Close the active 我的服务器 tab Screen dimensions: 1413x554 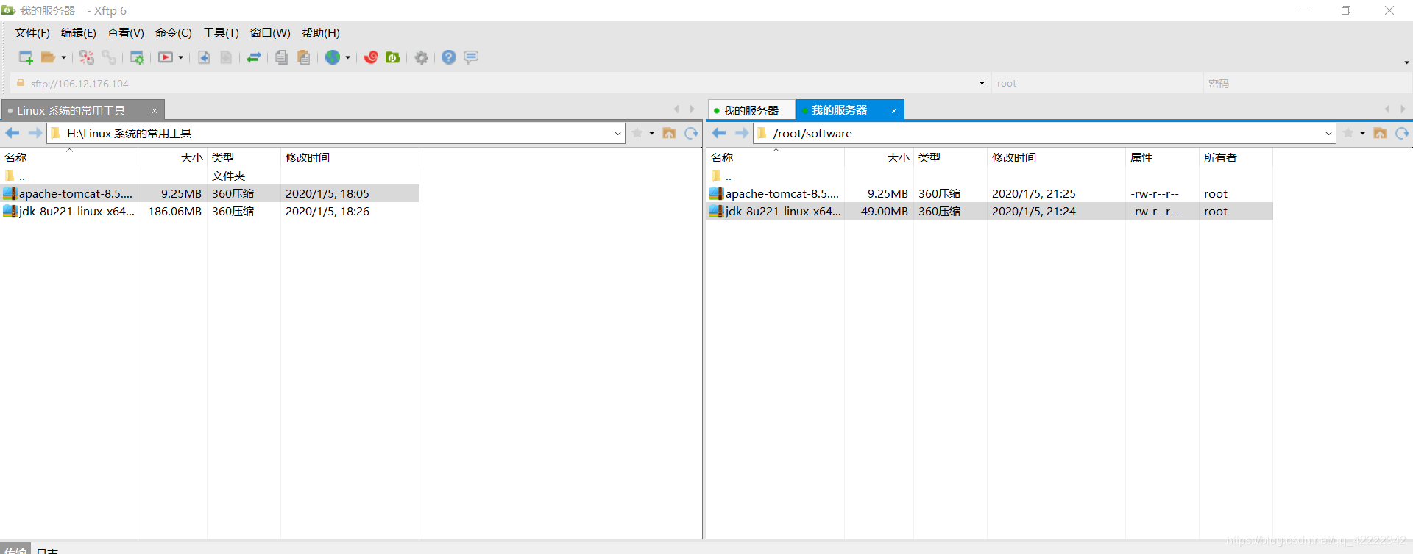(x=894, y=111)
